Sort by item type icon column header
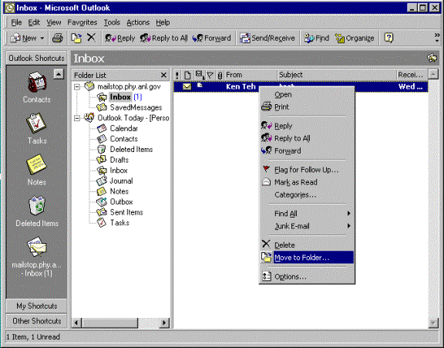This screenshot has height=348, width=444. (187, 75)
